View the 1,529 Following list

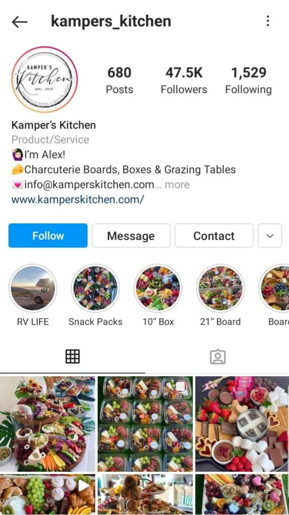click(248, 81)
